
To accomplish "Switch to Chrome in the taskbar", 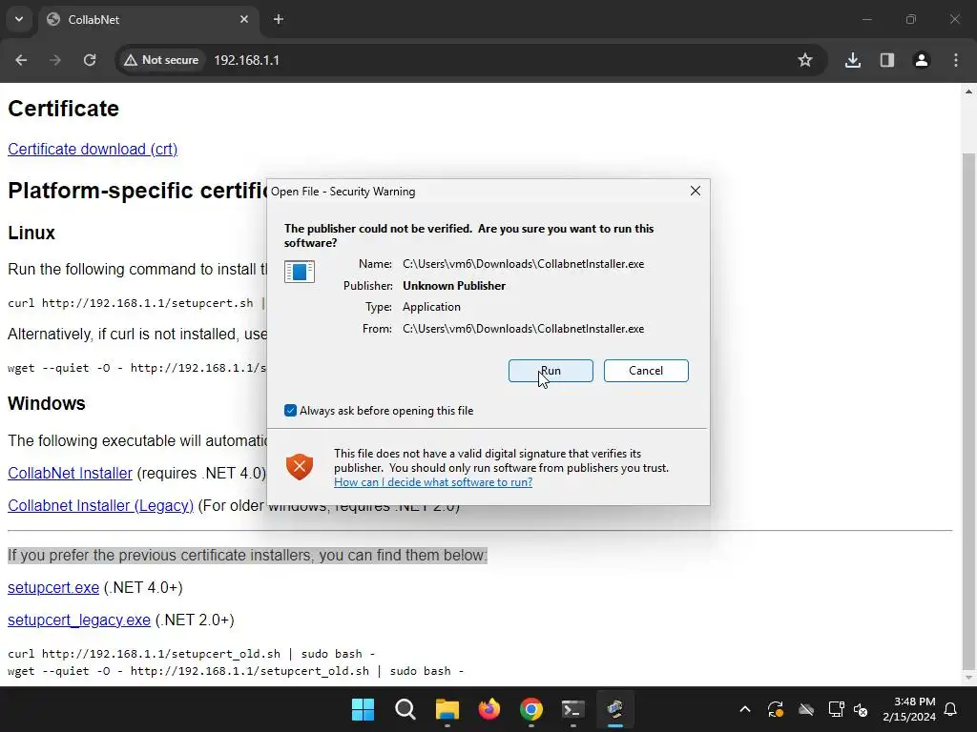I will (530, 709).
